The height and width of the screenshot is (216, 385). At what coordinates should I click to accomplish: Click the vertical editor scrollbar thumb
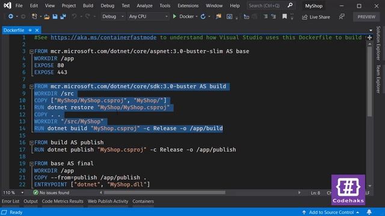tap(369, 82)
